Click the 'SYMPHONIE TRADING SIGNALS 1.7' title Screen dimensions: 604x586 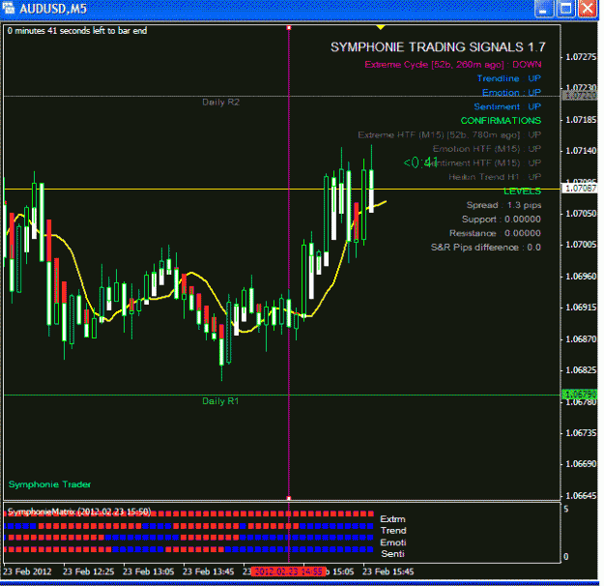pyautogui.click(x=438, y=47)
